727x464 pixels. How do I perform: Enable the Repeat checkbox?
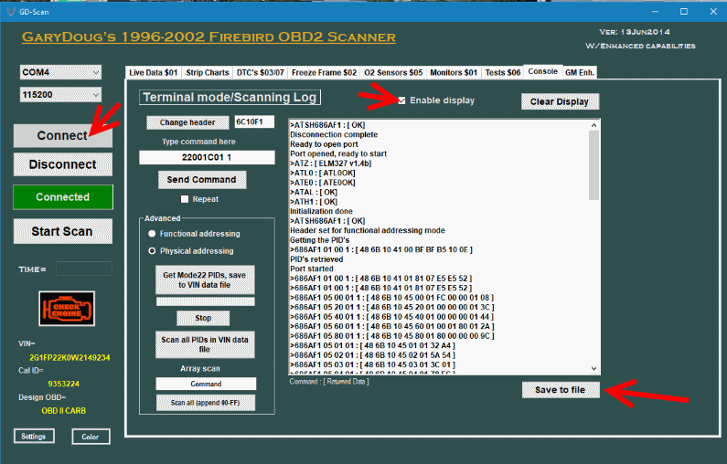point(185,199)
